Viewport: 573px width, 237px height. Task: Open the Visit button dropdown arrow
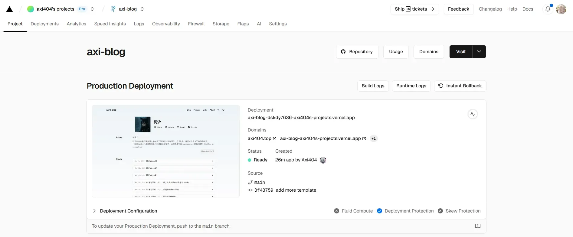tap(479, 52)
